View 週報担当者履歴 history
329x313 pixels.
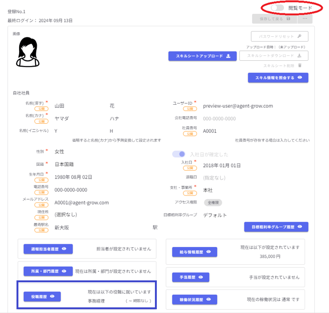point(48,249)
